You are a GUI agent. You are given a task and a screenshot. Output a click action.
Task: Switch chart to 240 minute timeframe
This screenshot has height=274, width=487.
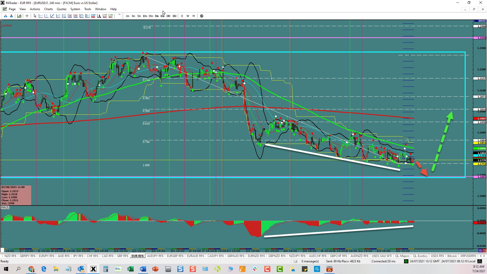[x=168, y=16]
